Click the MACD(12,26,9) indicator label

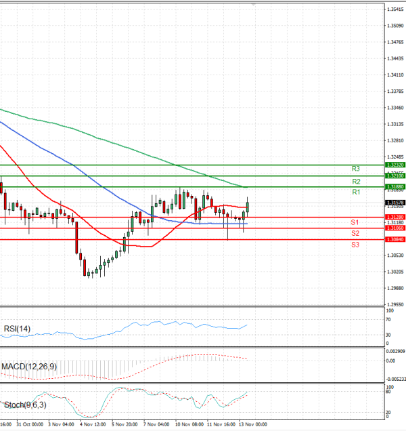28,367
